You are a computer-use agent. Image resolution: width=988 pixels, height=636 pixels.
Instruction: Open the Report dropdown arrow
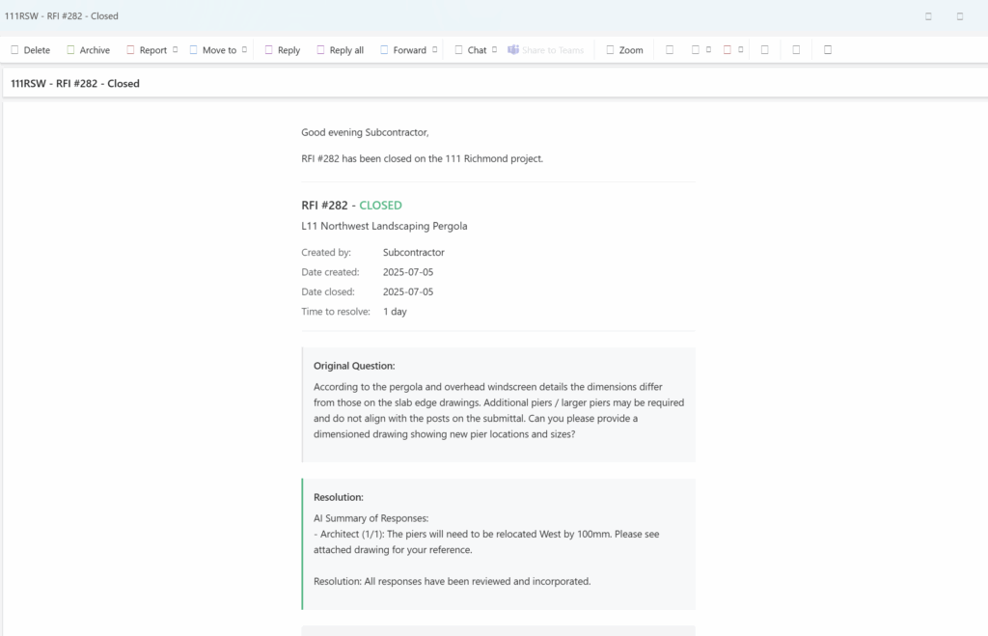click(176, 50)
